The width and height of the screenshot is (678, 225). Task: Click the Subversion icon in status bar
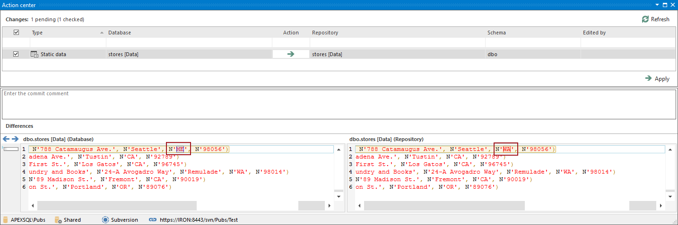coord(105,220)
